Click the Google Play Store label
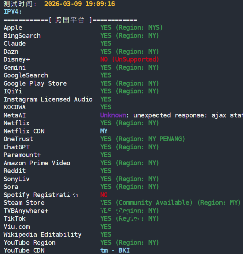243x254 pixels. tap(35, 83)
